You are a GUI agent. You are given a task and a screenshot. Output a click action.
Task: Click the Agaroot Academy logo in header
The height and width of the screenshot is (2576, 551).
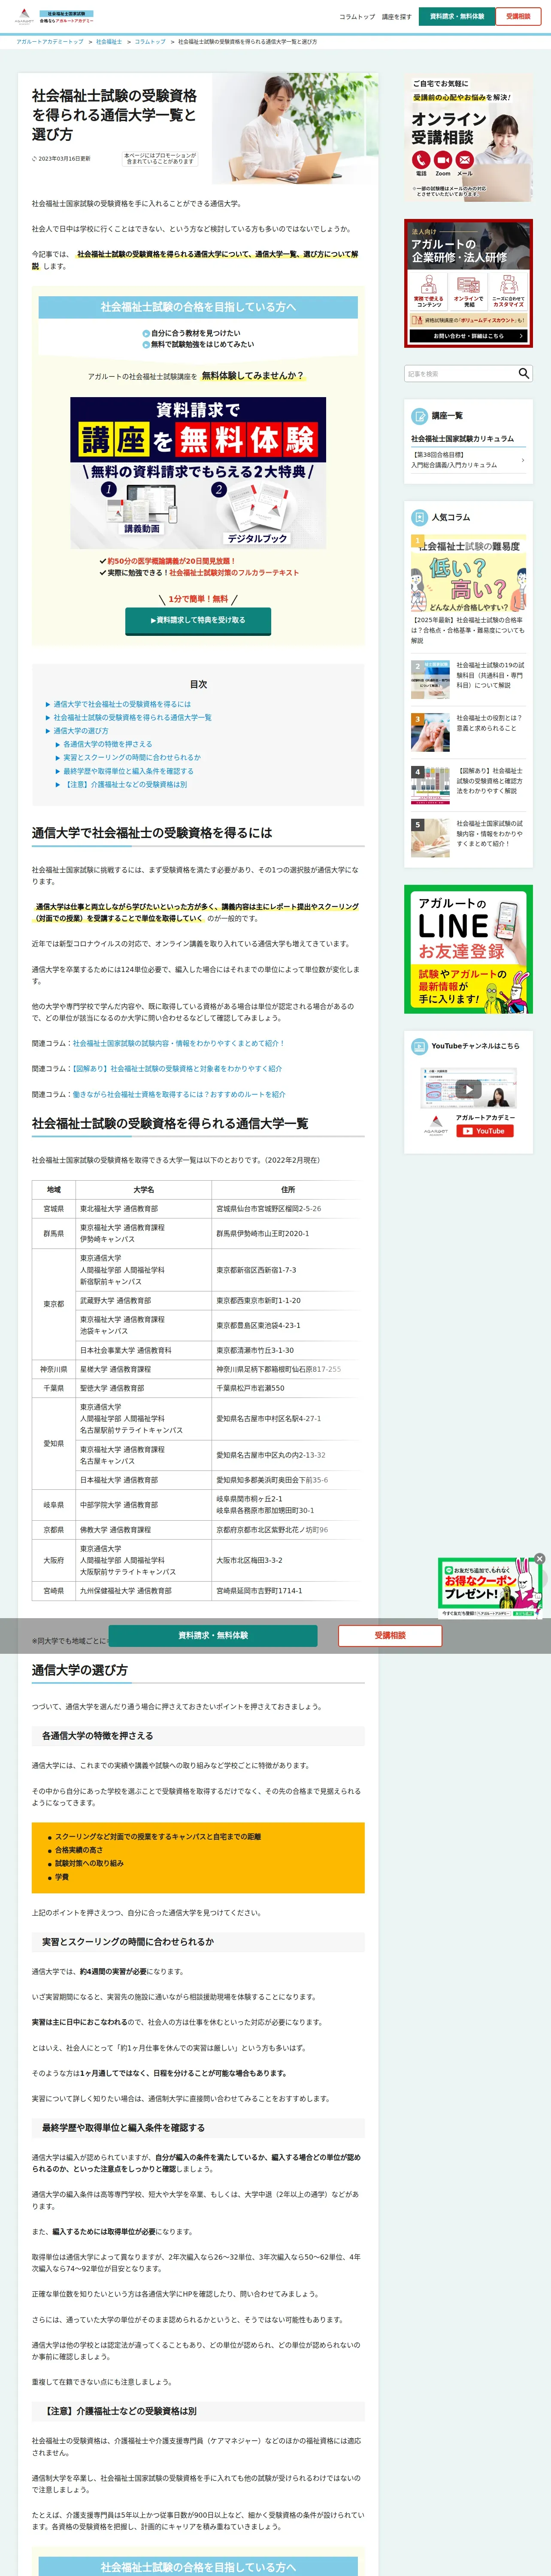click(25, 17)
